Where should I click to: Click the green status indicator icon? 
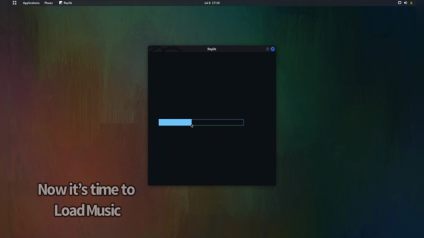[411, 3]
